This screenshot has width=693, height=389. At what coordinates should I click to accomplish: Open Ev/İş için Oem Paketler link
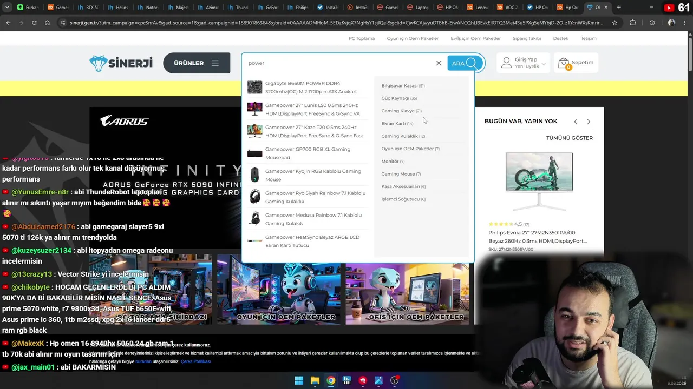coord(475,38)
